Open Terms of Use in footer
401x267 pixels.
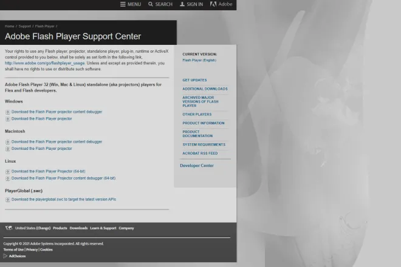click(13, 249)
